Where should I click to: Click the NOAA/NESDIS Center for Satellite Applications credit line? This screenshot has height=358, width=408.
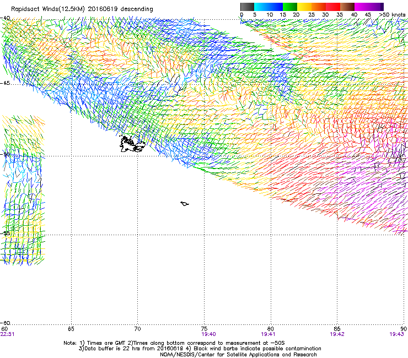(238, 355)
